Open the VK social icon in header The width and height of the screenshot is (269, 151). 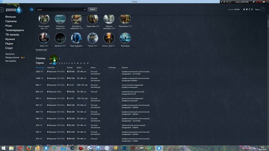[244, 9]
